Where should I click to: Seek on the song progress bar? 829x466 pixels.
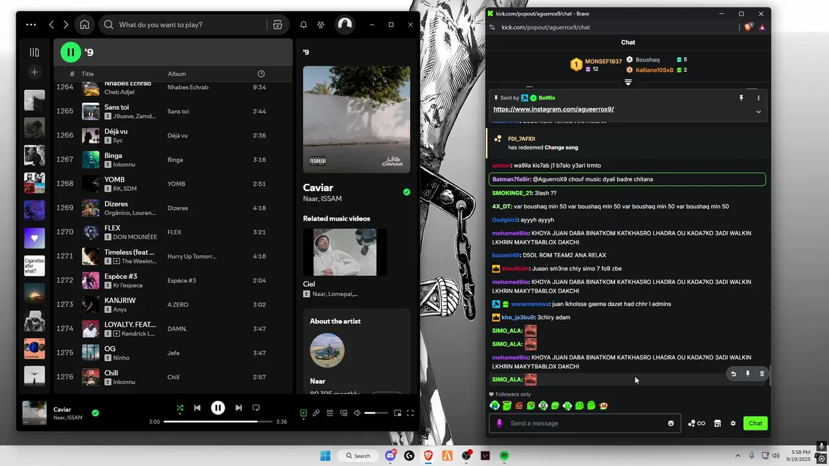(218, 422)
